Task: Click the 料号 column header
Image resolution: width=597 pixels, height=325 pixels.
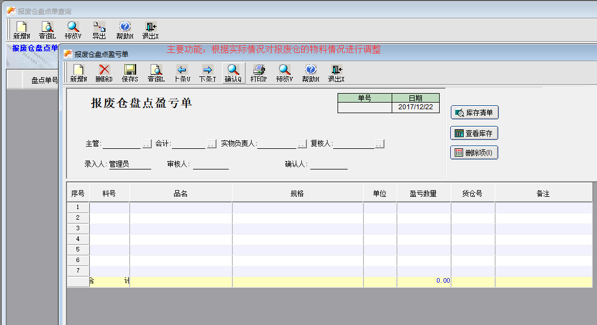Action: coord(109,193)
